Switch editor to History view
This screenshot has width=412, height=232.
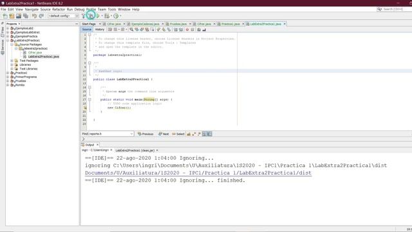100,30
